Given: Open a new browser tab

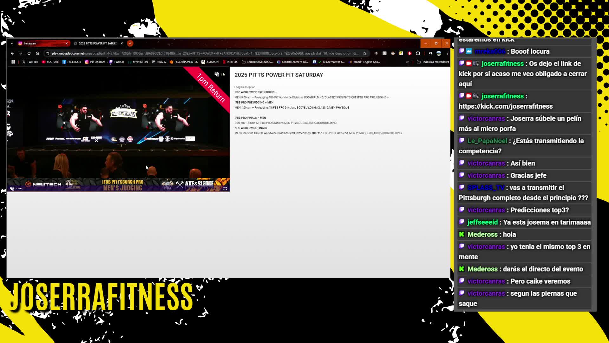Looking at the screenshot, I should tap(130, 44).
